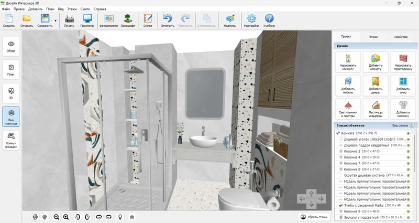419x223 pixels.
Task: Toggle eye for Душевой поддон квадратный
Action: point(409,145)
